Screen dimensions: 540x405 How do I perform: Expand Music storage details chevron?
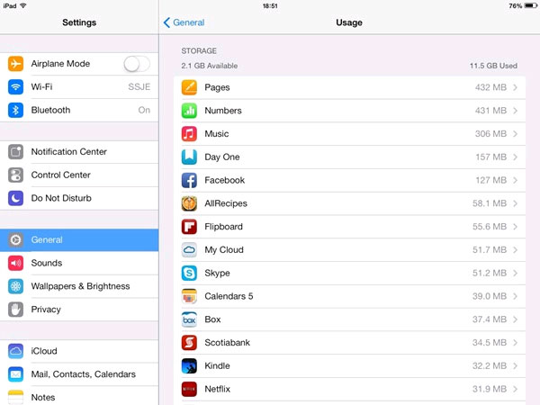[515, 133]
